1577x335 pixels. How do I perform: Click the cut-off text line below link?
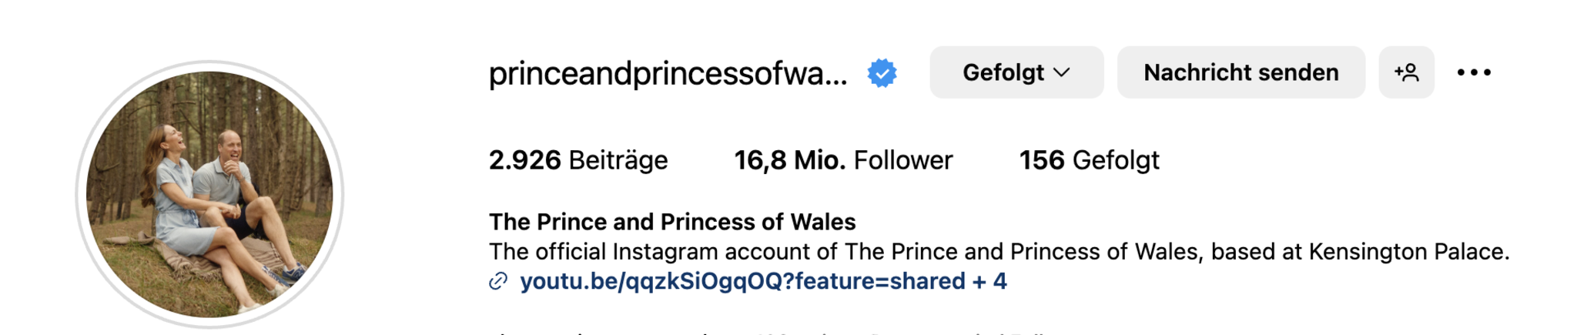(770, 332)
